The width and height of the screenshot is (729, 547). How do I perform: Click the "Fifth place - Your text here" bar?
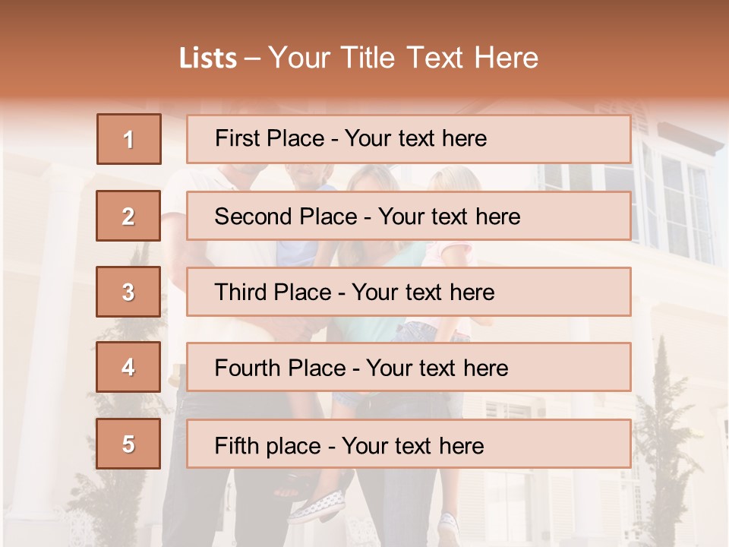coord(409,444)
